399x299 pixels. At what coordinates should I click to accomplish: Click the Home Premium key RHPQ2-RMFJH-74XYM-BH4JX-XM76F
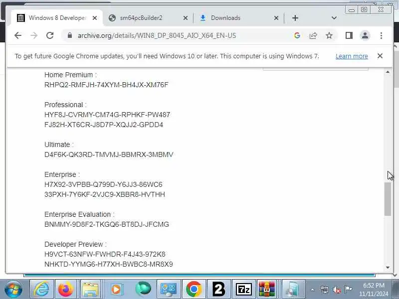[x=106, y=85]
